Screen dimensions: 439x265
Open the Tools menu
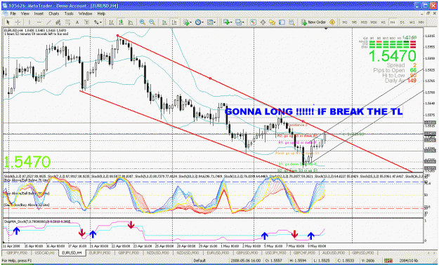pos(69,13)
